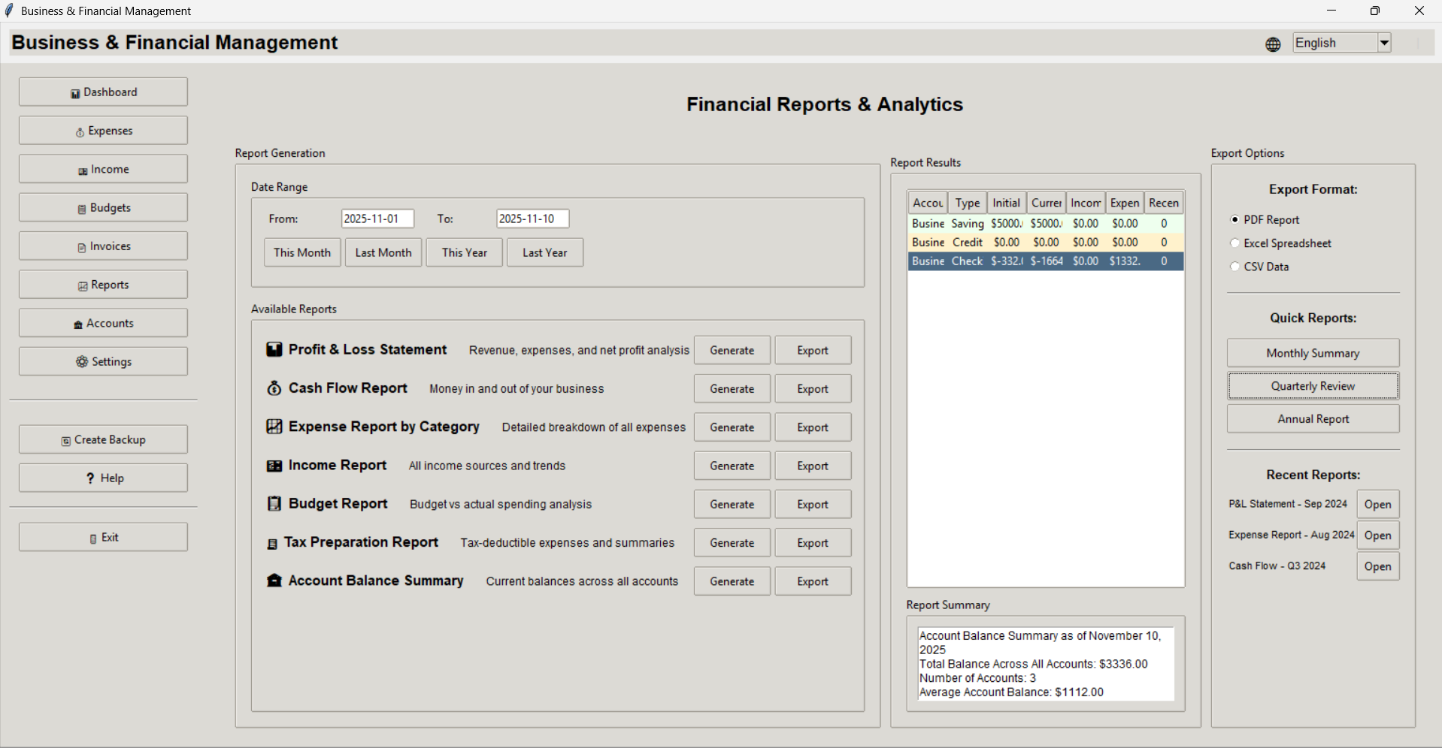Enable CSV Data export option

click(x=1234, y=266)
